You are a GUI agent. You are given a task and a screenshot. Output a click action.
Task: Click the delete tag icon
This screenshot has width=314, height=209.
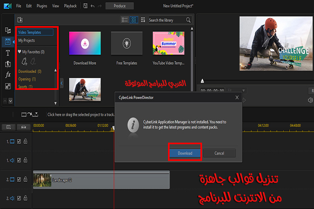click(x=33, y=62)
